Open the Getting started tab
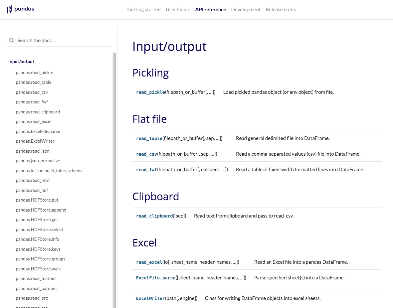The width and height of the screenshot is (393, 308). 144,10
